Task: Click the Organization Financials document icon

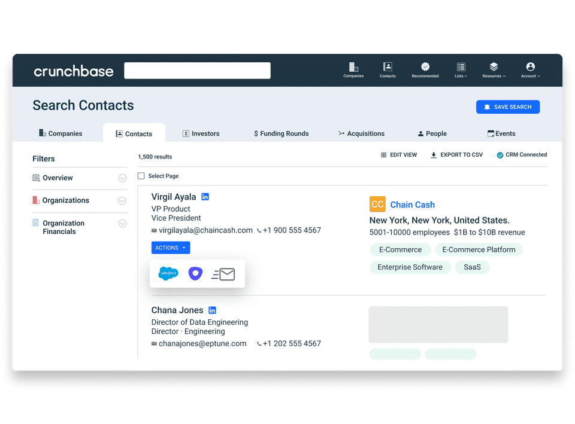Action: click(x=35, y=222)
